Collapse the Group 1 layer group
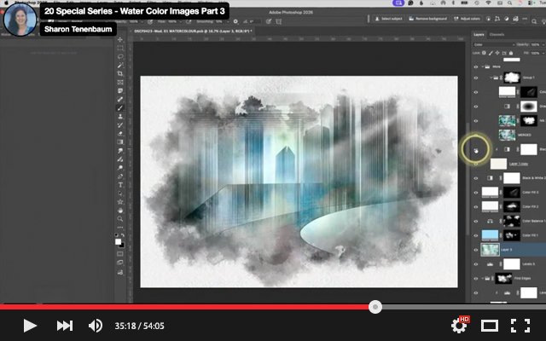Image resolution: width=546 pixels, height=341 pixels. [491, 78]
